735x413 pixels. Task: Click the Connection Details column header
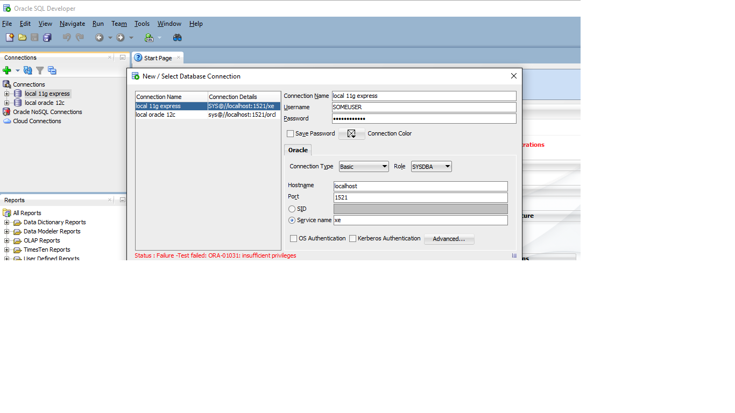(244, 97)
